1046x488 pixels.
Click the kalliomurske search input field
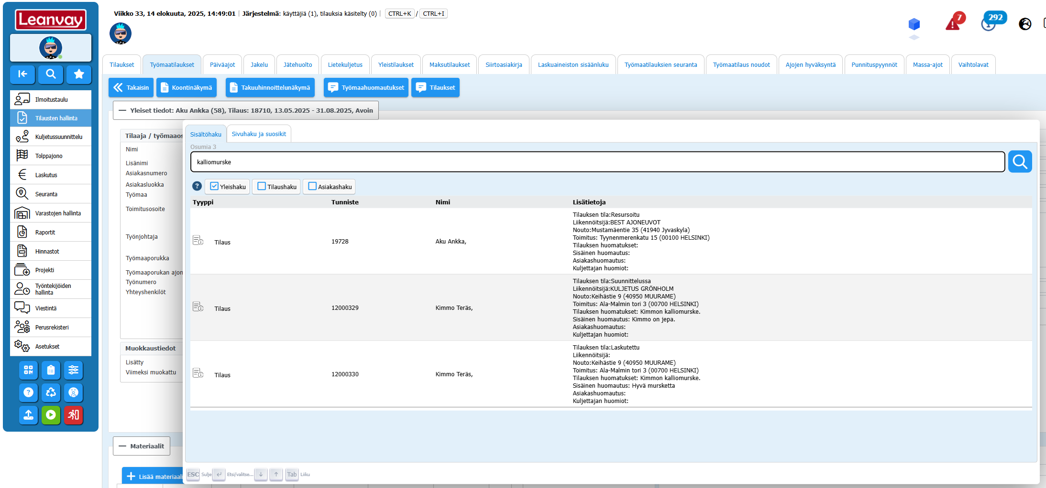point(597,162)
